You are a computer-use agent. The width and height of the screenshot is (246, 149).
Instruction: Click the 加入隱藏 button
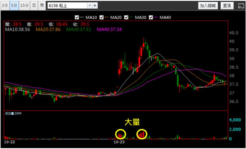208,6
